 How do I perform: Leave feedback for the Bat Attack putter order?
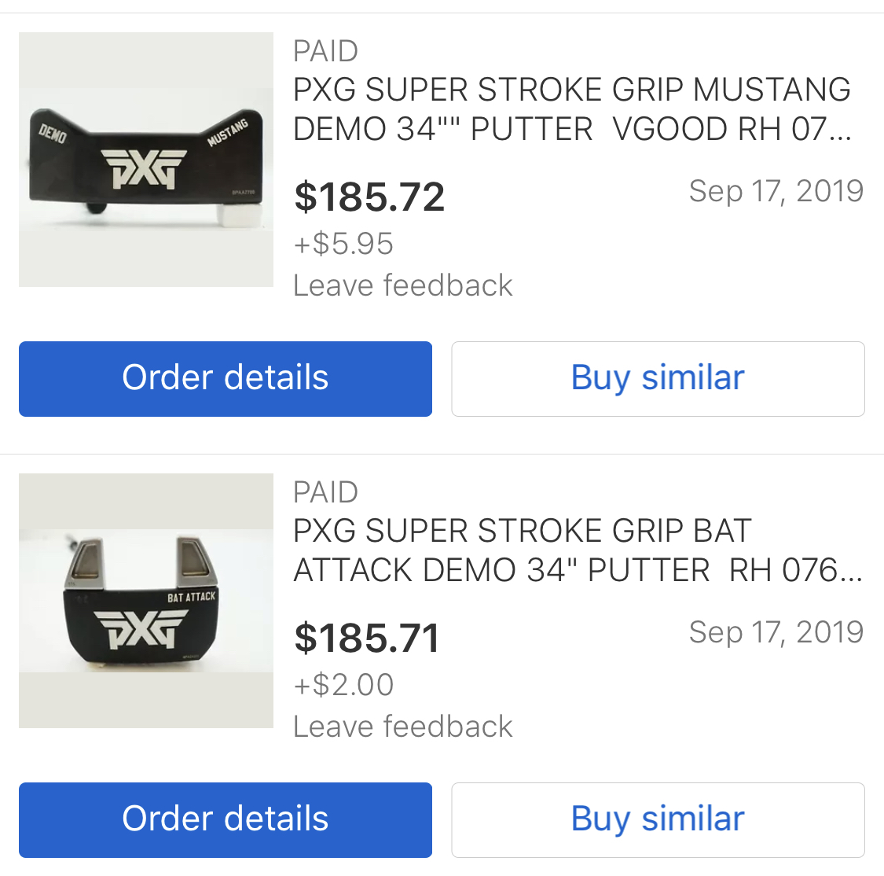pos(402,727)
